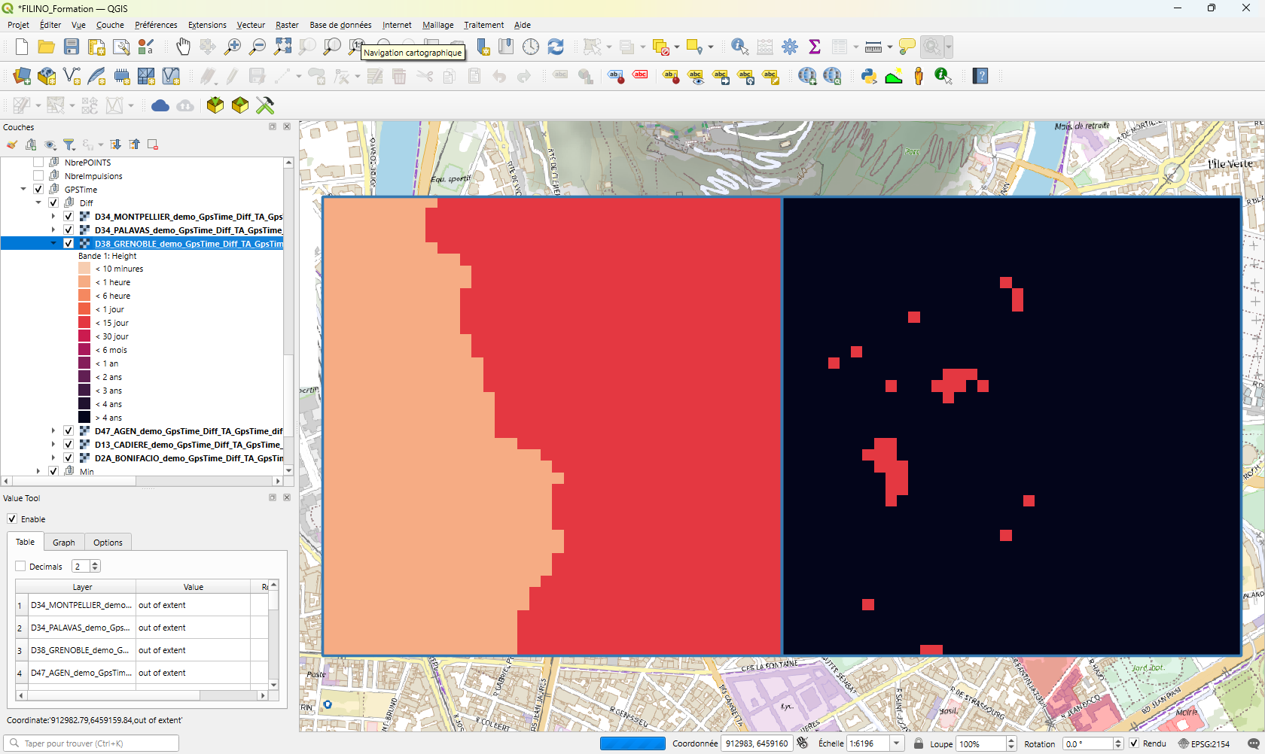Screen dimensions: 1265x754
Task: Open the Raster menu
Action: 287,25
